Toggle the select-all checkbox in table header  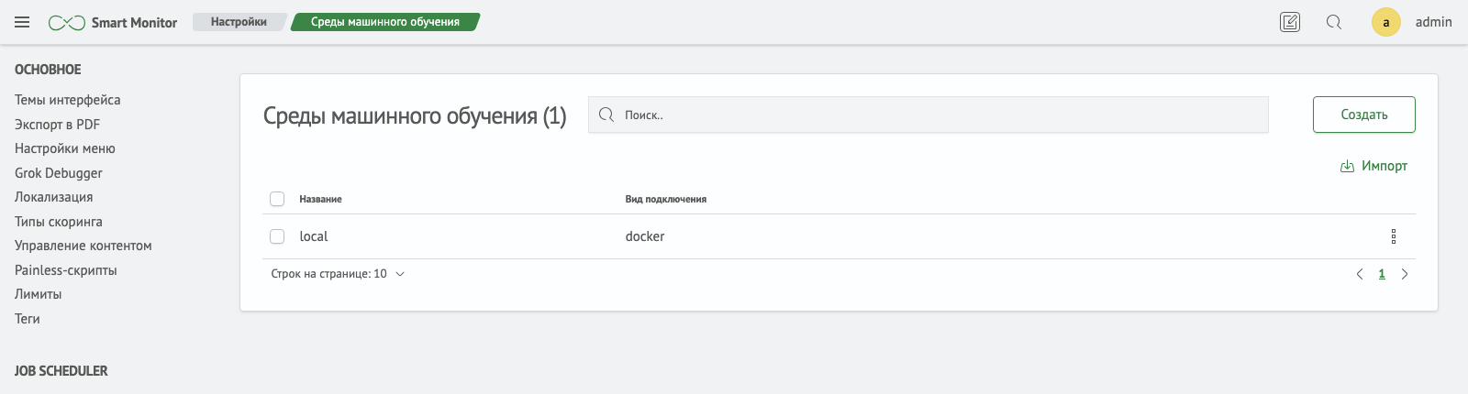277,199
